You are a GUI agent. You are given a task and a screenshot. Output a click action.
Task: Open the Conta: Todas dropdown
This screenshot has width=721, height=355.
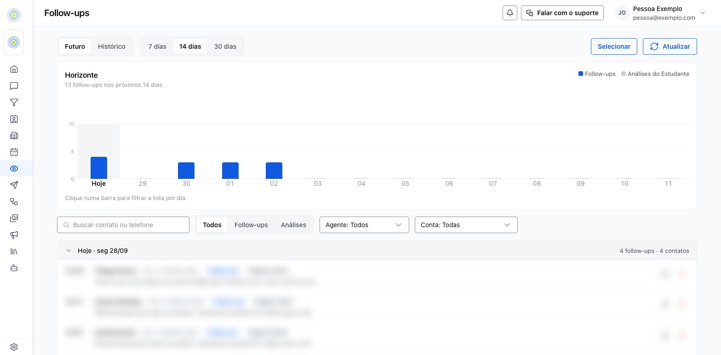466,225
